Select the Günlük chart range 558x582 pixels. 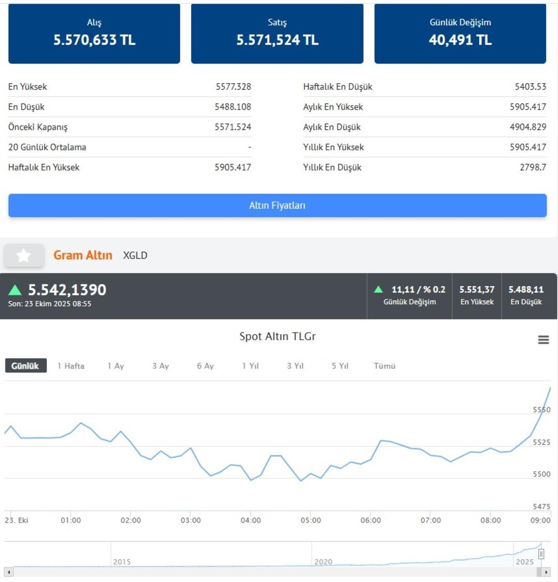[x=25, y=366]
